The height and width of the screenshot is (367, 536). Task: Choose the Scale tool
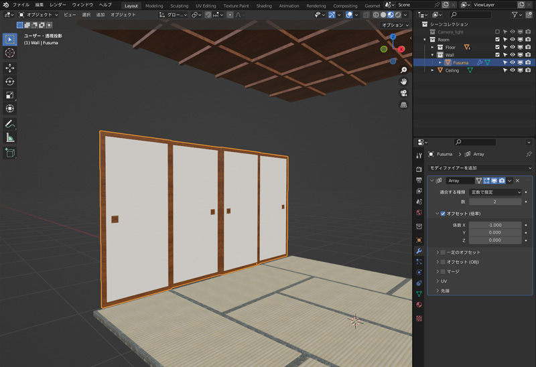tap(10, 95)
